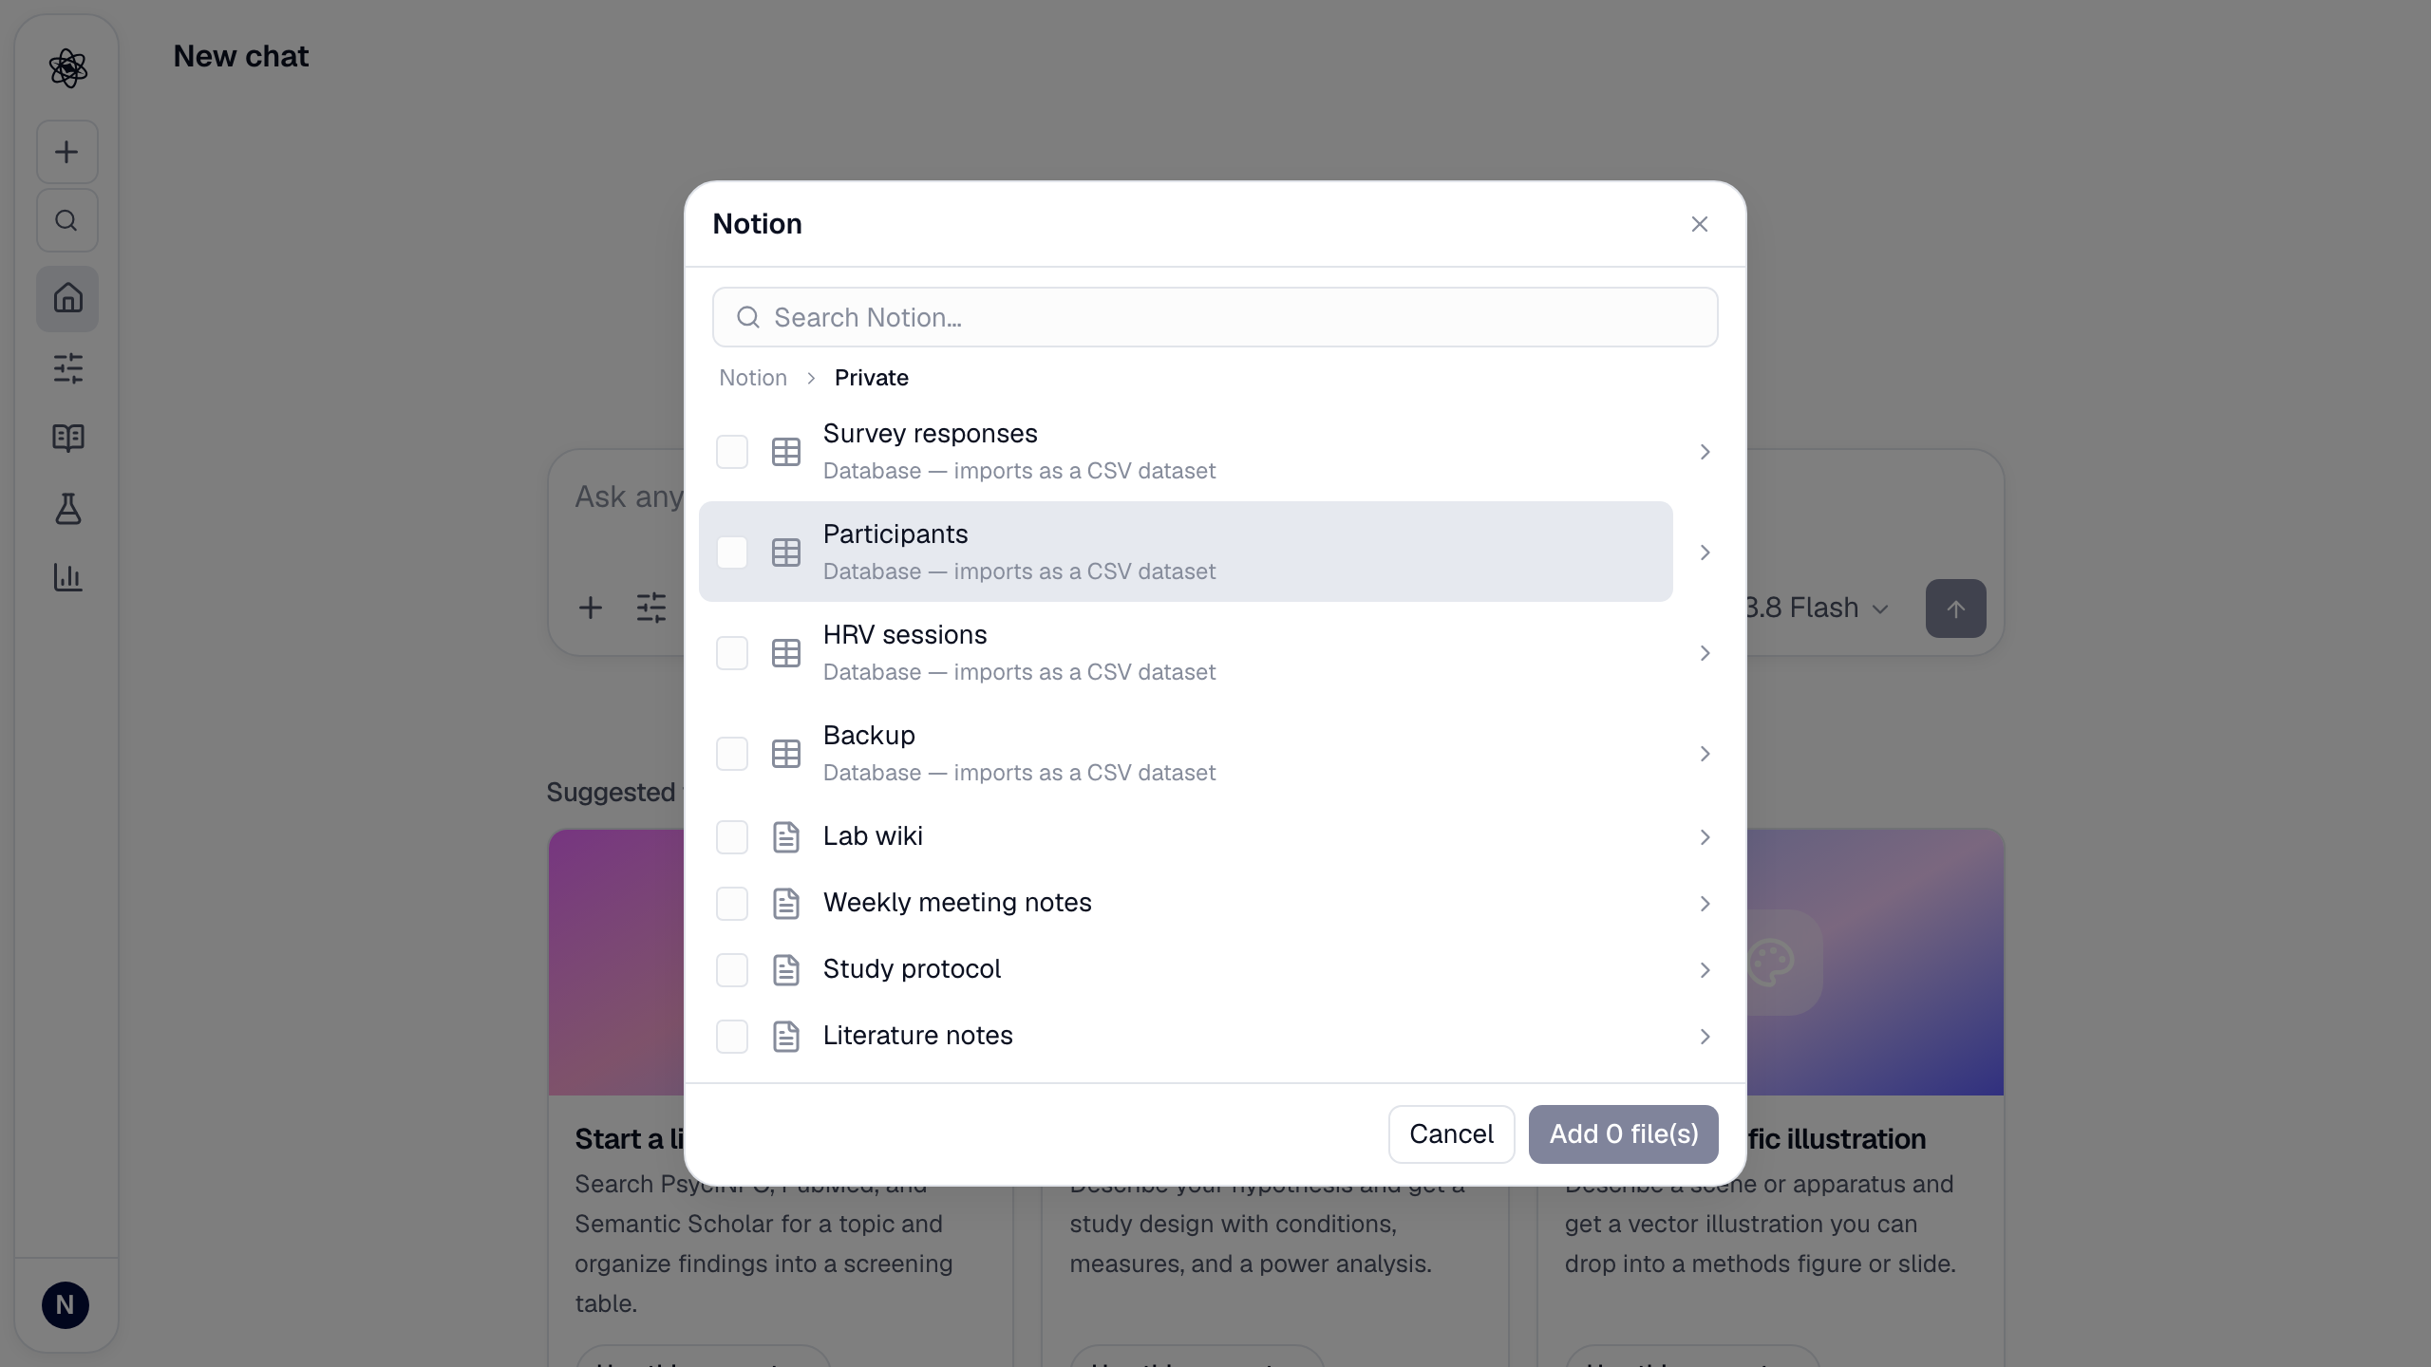The width and height of the screenshot is (2431, 1367).
Task: Focus the Search Notion field
Action: [x=1215, y=317]
